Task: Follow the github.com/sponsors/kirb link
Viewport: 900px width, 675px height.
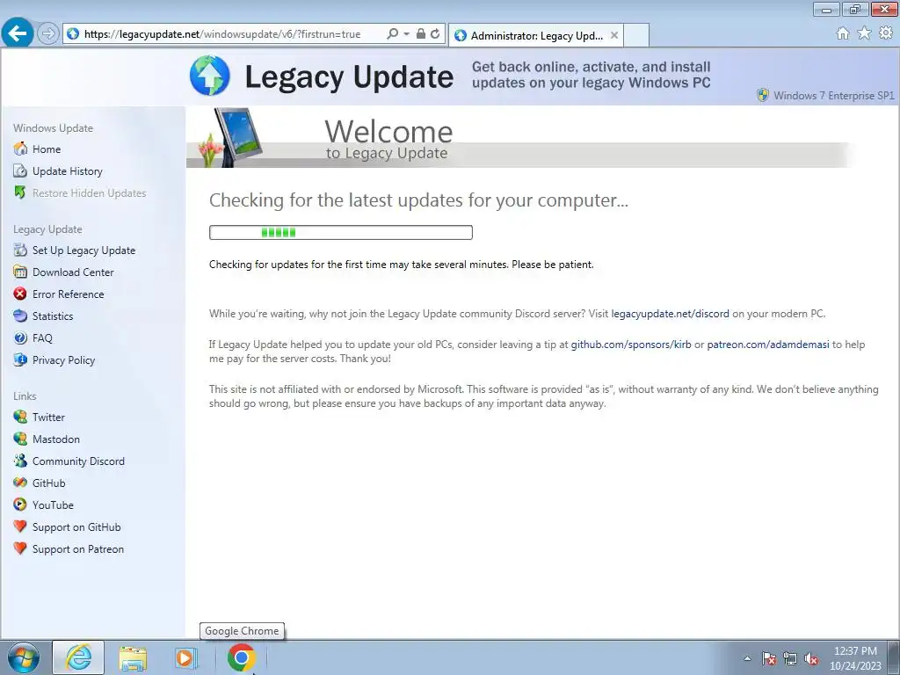Action: (631, 345)
